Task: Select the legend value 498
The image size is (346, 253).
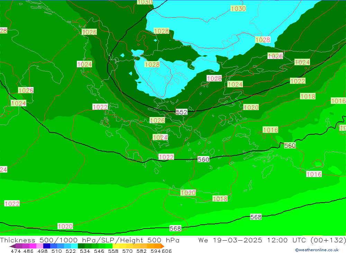Action: tap(42, 251)
